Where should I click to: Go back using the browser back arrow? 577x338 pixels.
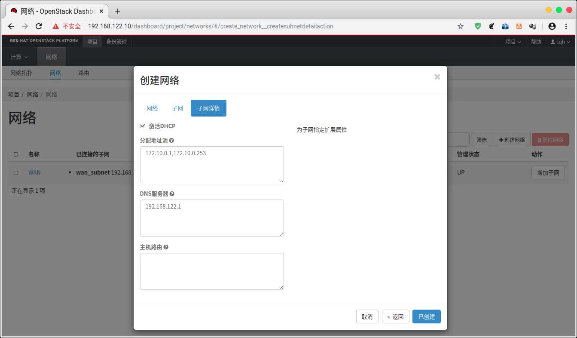11,26
